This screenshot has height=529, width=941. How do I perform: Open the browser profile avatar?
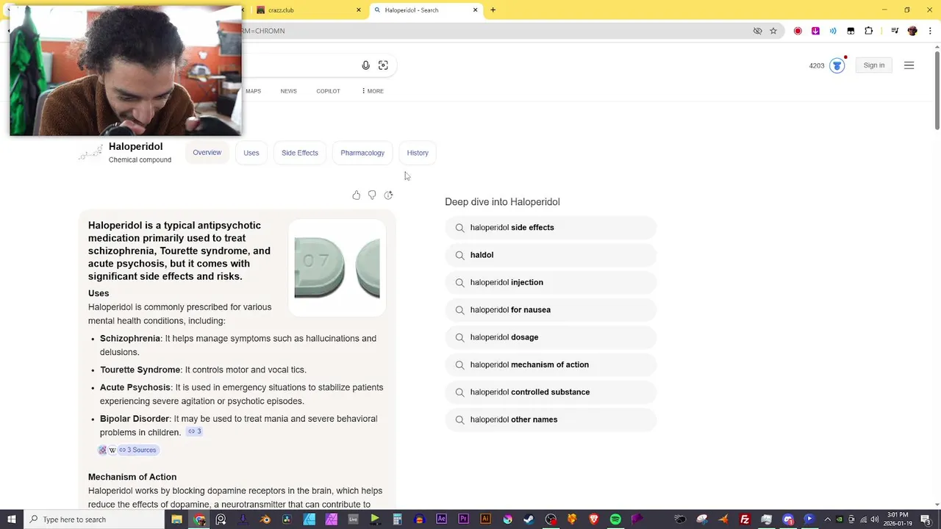point(912,31)
